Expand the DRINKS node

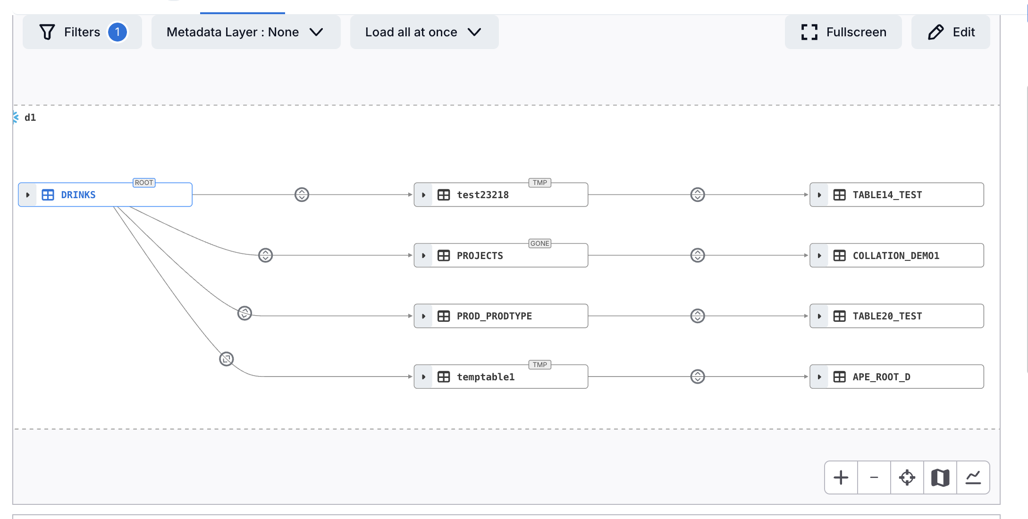[28, 195]
